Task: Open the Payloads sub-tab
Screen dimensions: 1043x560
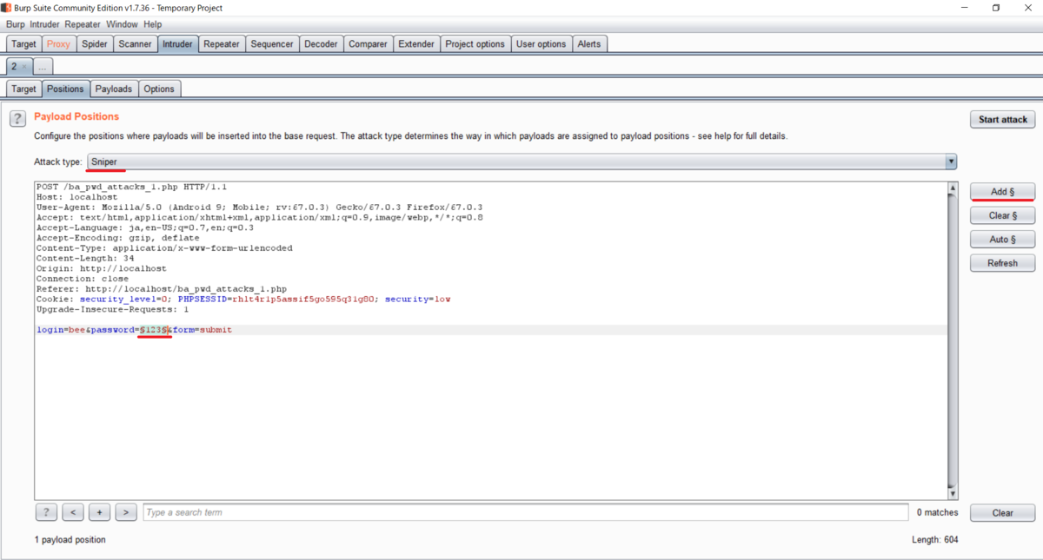Action: point(114,89)
